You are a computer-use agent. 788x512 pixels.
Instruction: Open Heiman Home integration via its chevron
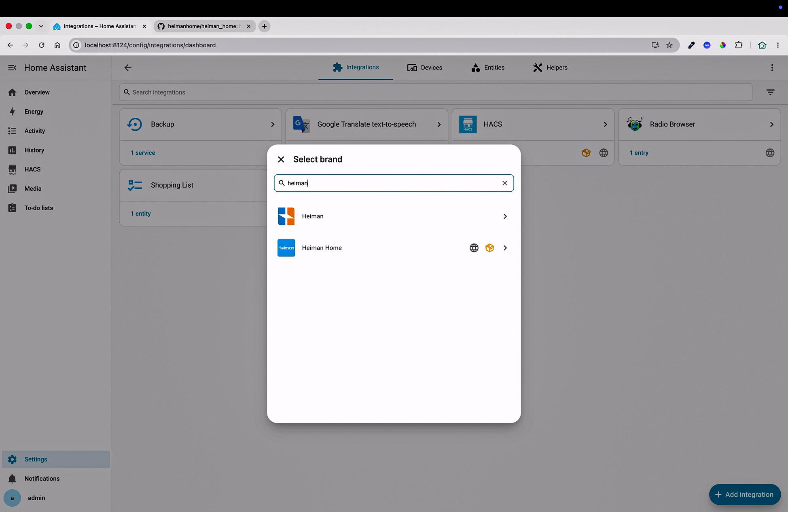pyautogui.click(x=505, y=248)
